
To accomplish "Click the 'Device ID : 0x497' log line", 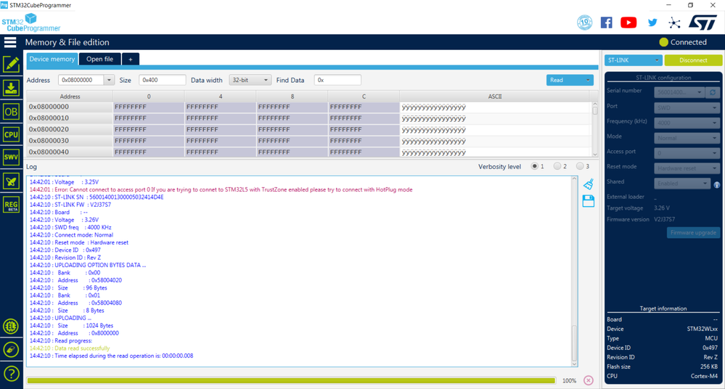I will pos(65,250).
